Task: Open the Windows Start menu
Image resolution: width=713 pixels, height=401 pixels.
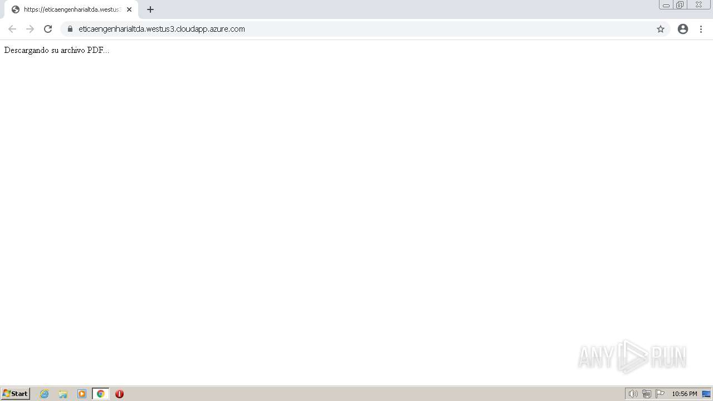Action: [x=16, y=394]
